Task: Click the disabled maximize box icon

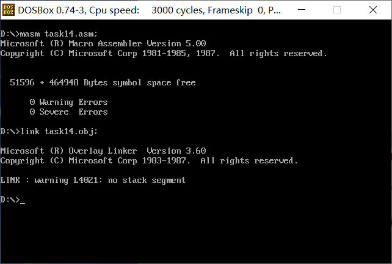Action: point(337,10)
